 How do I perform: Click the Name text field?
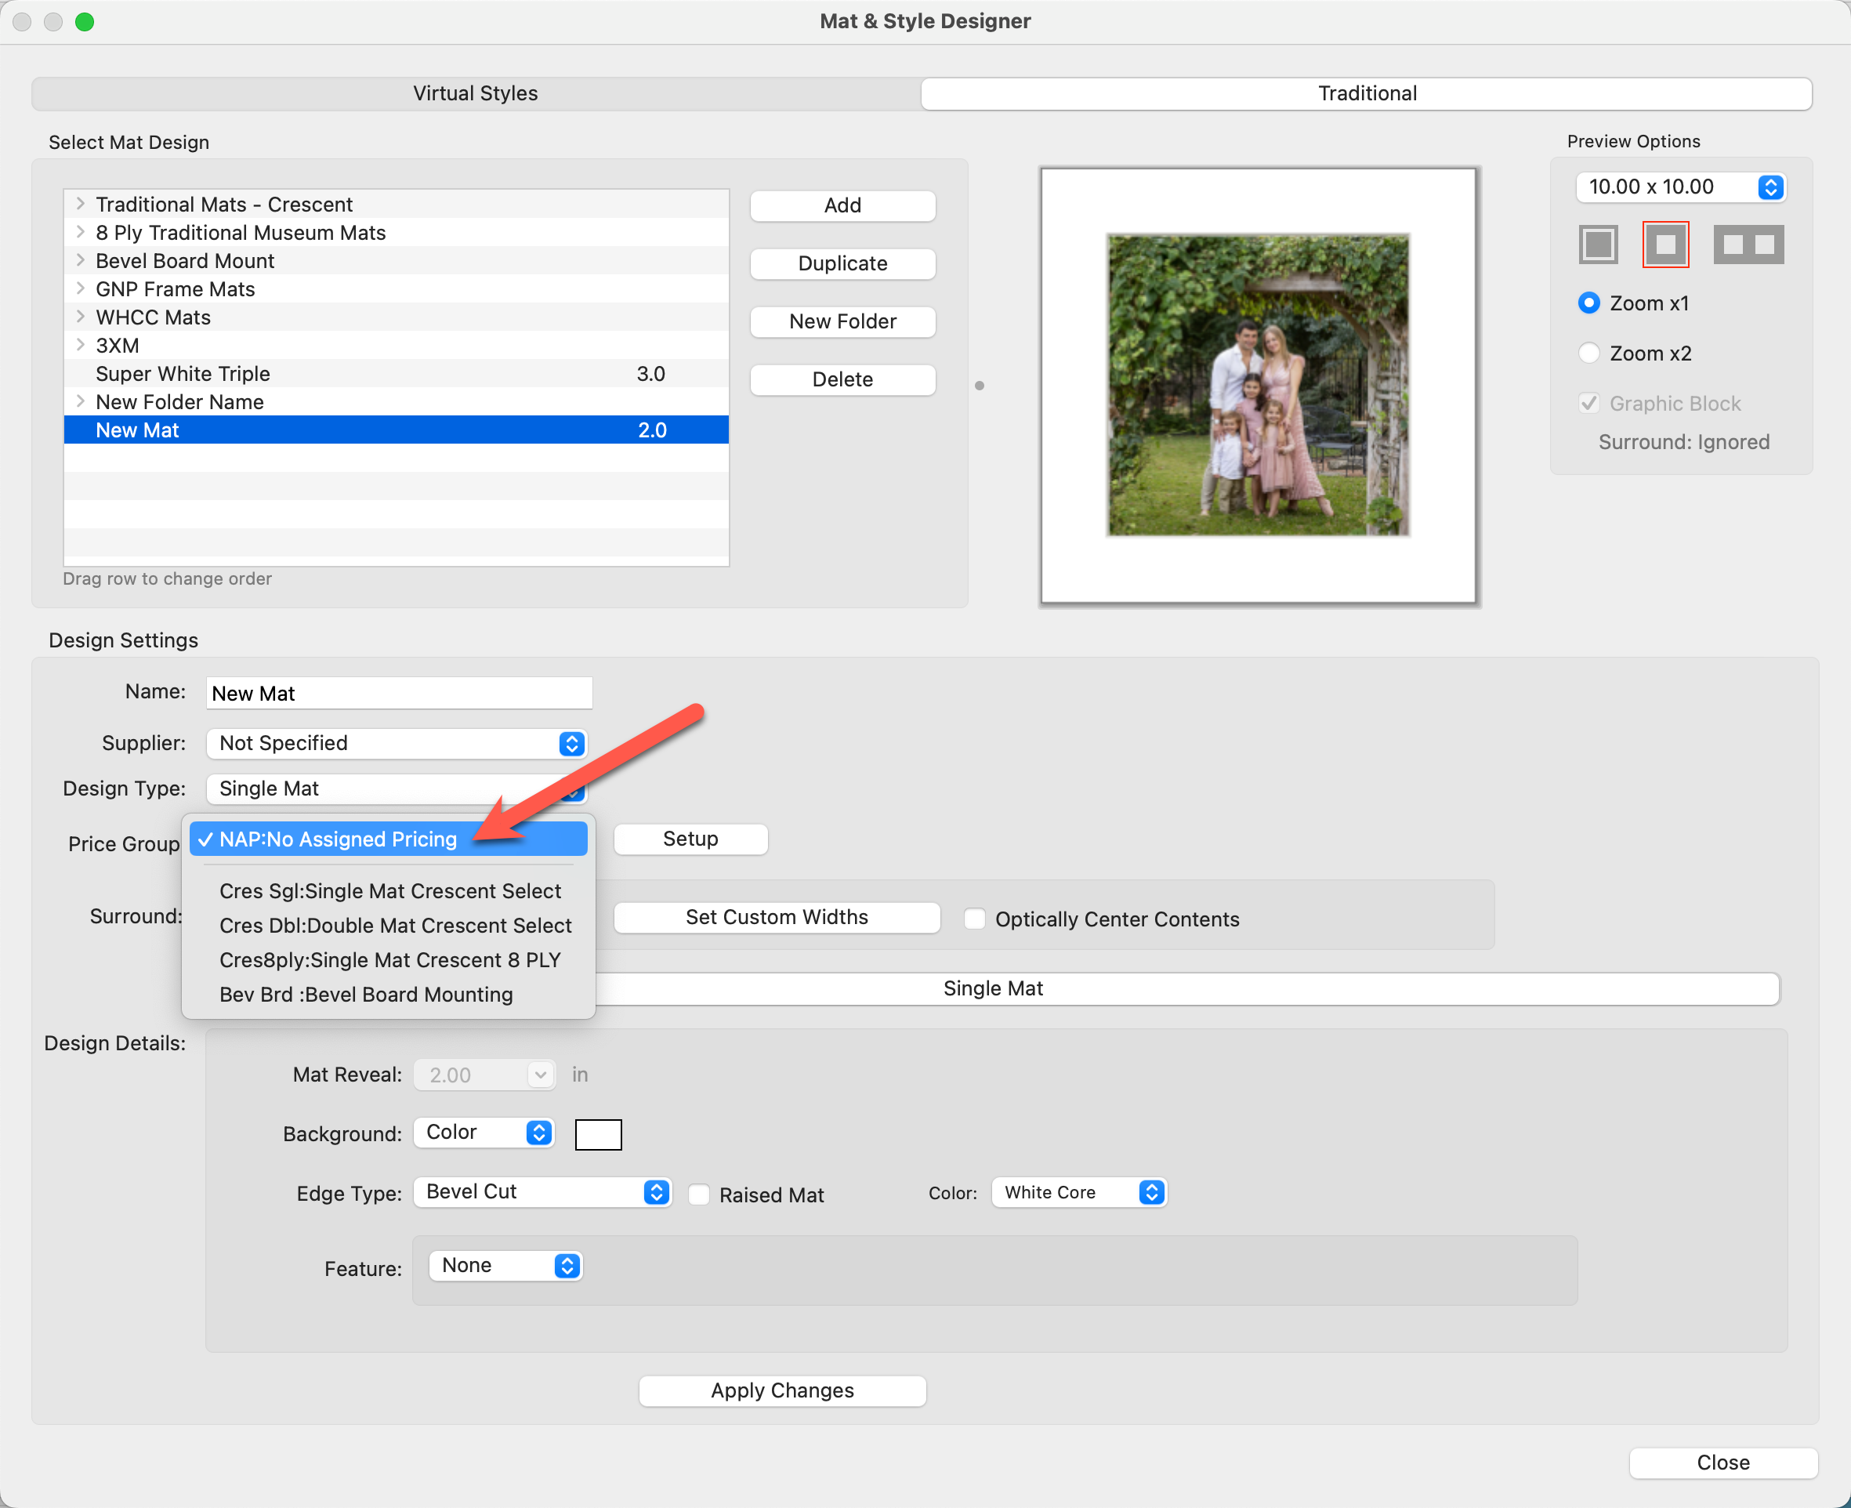[399, 693]
